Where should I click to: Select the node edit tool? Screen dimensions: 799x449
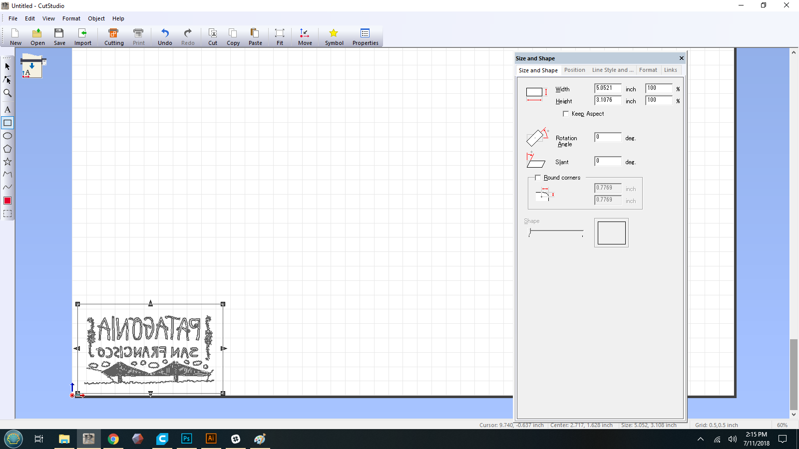point(7,79)
